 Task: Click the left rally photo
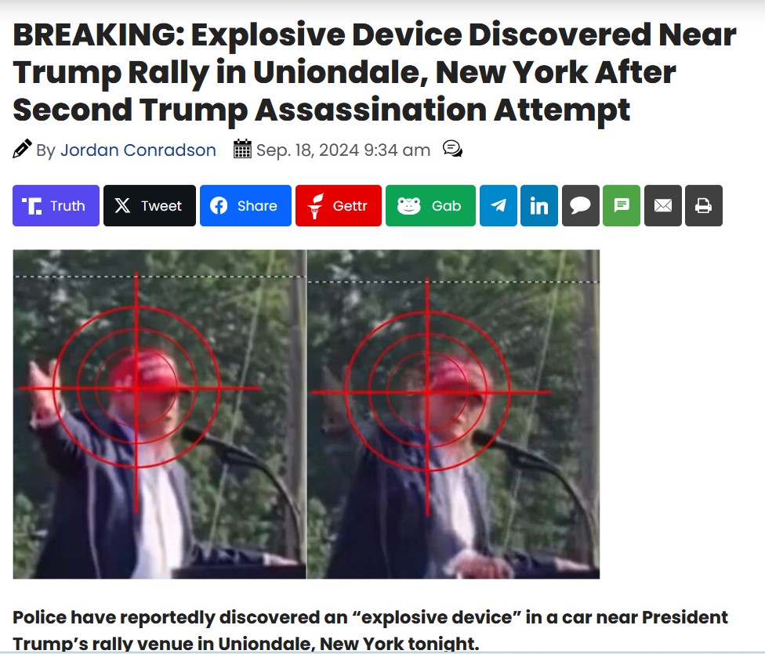click(x=159, y=414)
